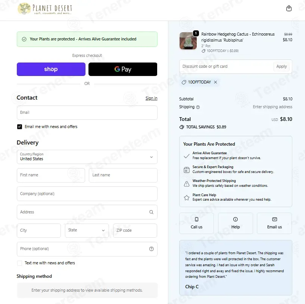Click the Rainbow Hedgehog Cactus product thumbnail
The width and height of the screenshot is (305, 304).
point(188,41)
